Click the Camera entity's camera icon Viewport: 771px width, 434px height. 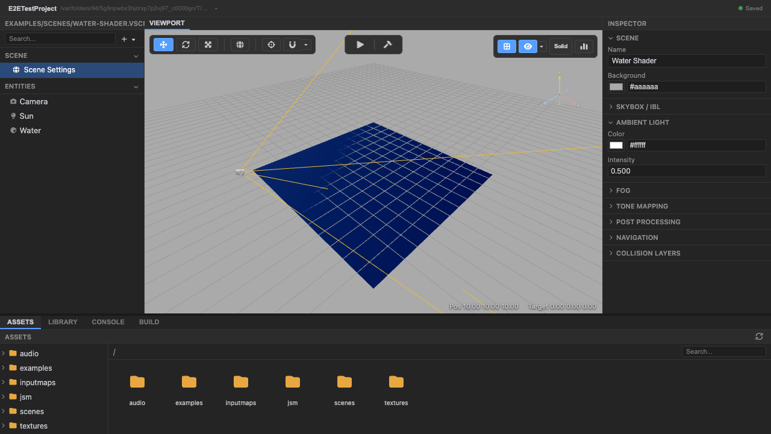(13, 101)
